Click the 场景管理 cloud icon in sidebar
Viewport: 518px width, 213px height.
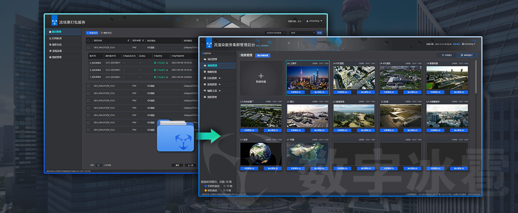(205, 65)
